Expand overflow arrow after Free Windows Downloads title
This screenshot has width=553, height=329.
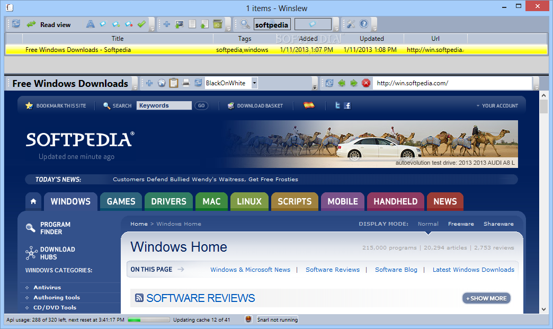(135, 84)
